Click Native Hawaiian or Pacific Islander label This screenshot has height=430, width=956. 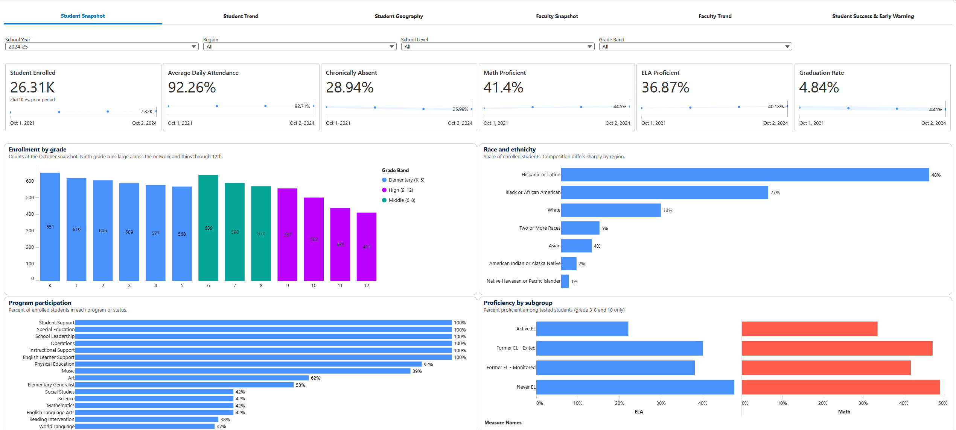[x=523, y=281]
